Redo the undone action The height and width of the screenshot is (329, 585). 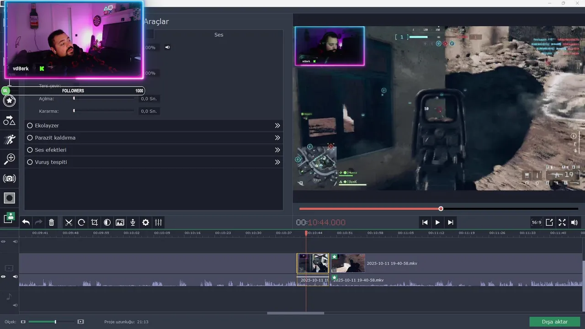point(39,223)
